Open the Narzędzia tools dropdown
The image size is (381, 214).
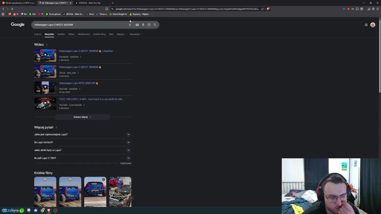pyautogui.click(x=136, y=34)
